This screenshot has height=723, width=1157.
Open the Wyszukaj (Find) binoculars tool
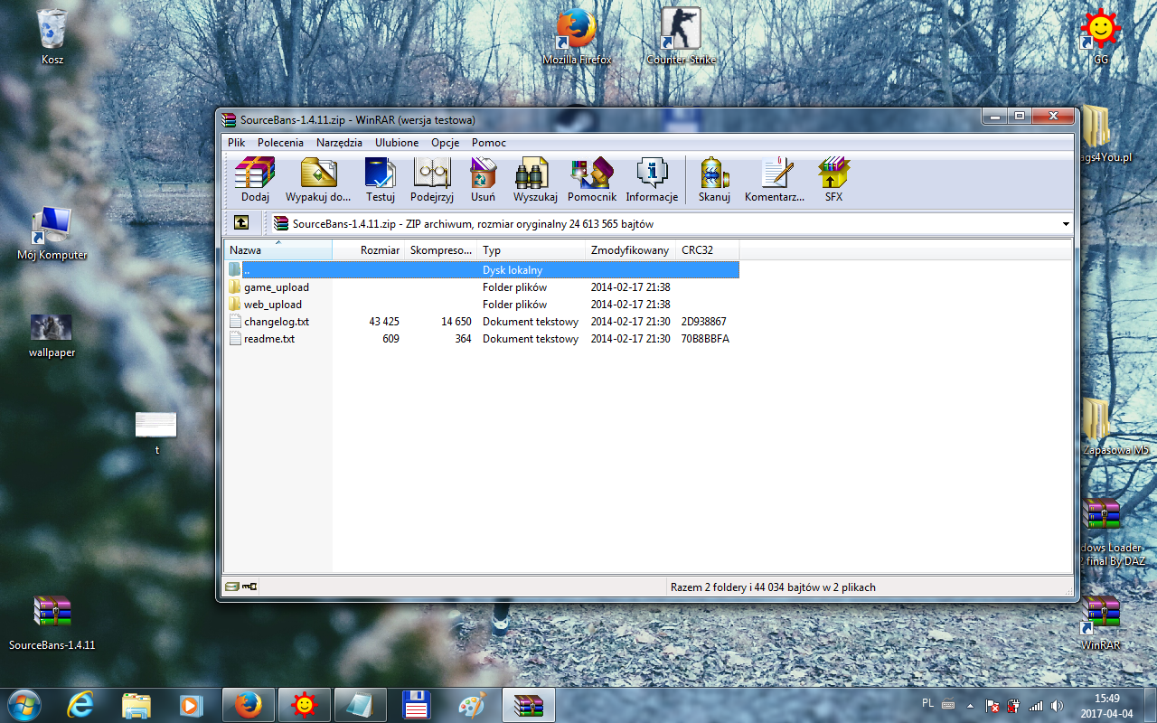click(x=535, y=179)
